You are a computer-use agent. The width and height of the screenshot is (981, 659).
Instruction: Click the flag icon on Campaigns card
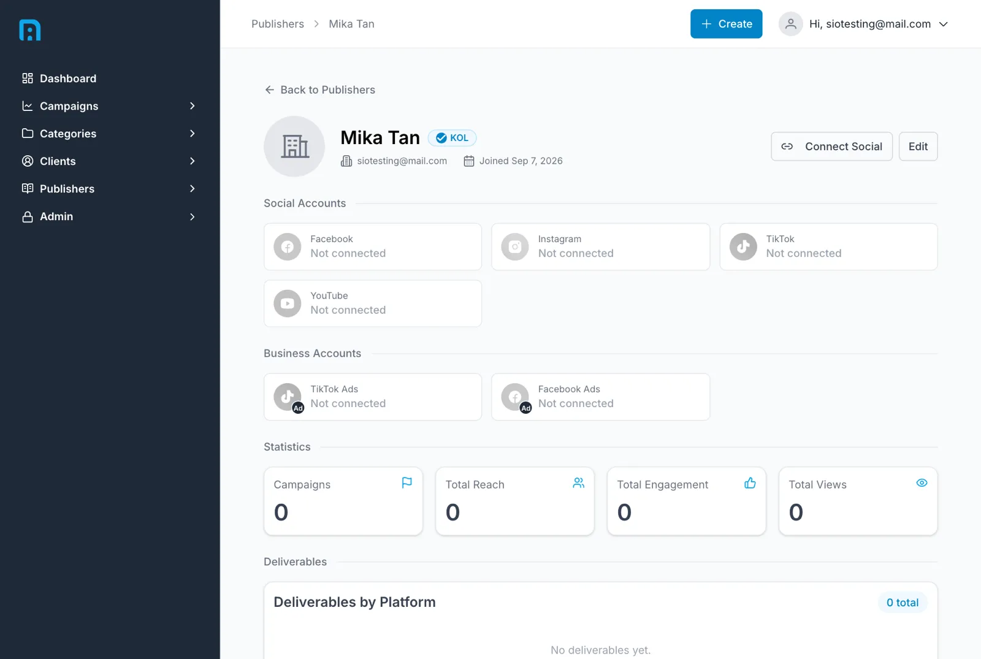[407, 483]
